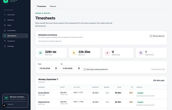The width and height of the screenshot is (172, 110).
Task: Click the green app logo
Action: [x=6, y=1]
